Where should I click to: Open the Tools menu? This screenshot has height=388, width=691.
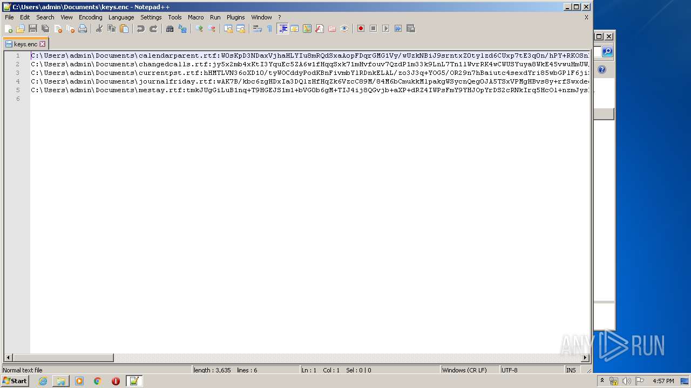[175, 17]
